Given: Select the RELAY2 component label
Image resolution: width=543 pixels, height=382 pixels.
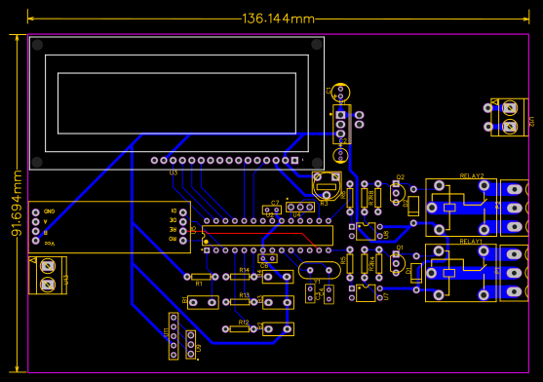Looking at the screenshot, I should [x=472, y=176].
